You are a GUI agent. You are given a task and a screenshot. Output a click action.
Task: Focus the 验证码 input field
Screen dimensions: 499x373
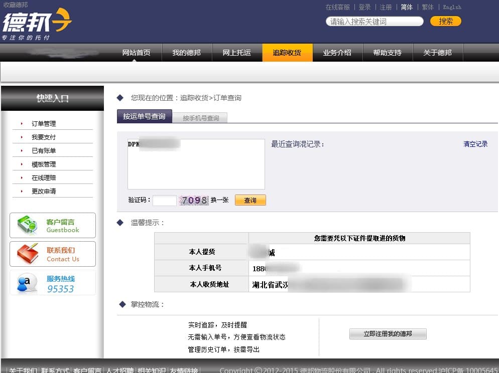point(164,201)
